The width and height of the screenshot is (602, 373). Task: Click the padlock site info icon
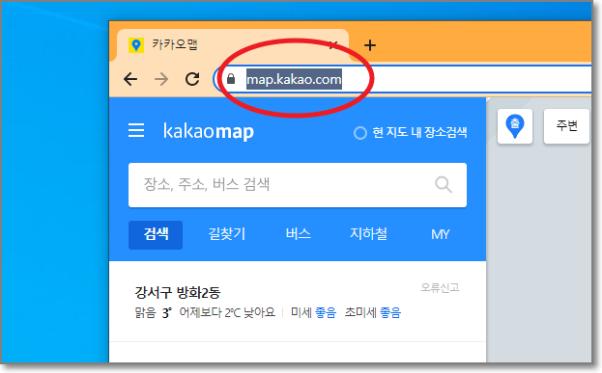click(231, 79)
